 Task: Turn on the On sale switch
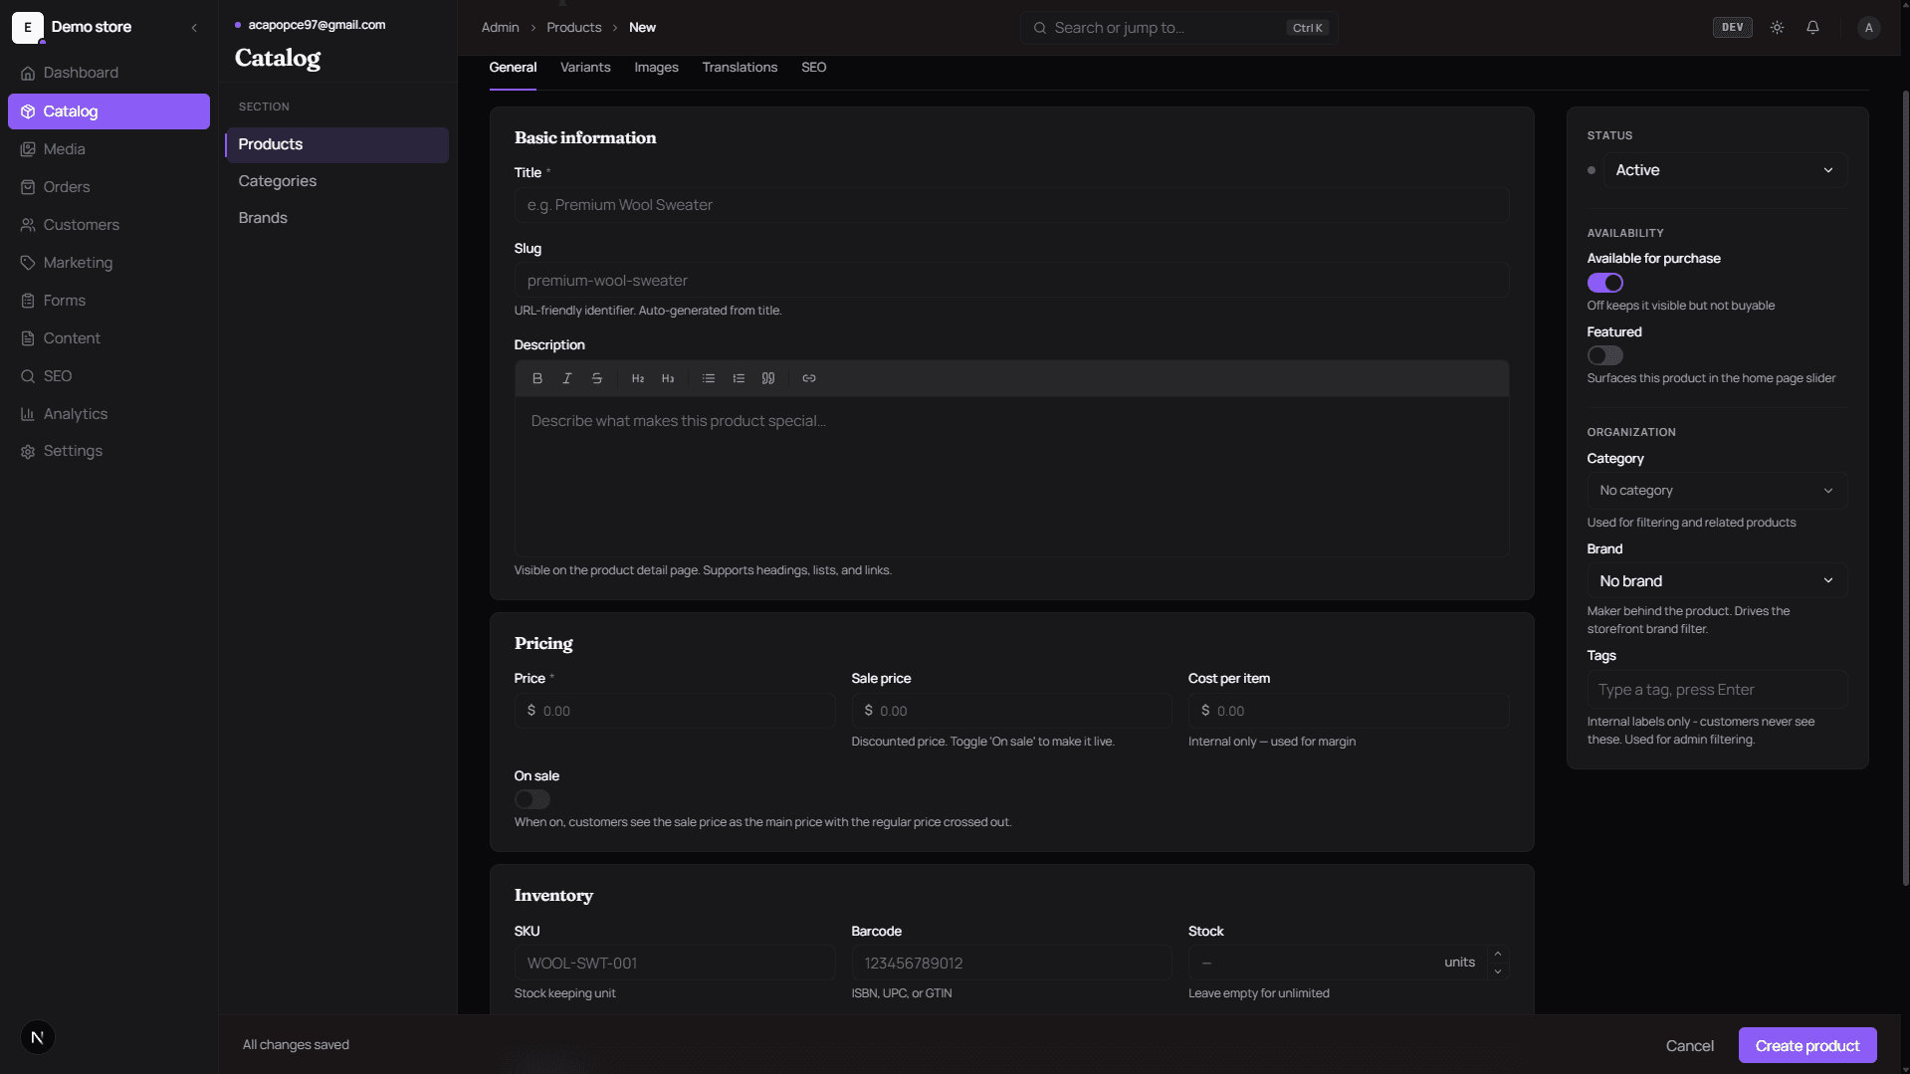coord(531,799)
